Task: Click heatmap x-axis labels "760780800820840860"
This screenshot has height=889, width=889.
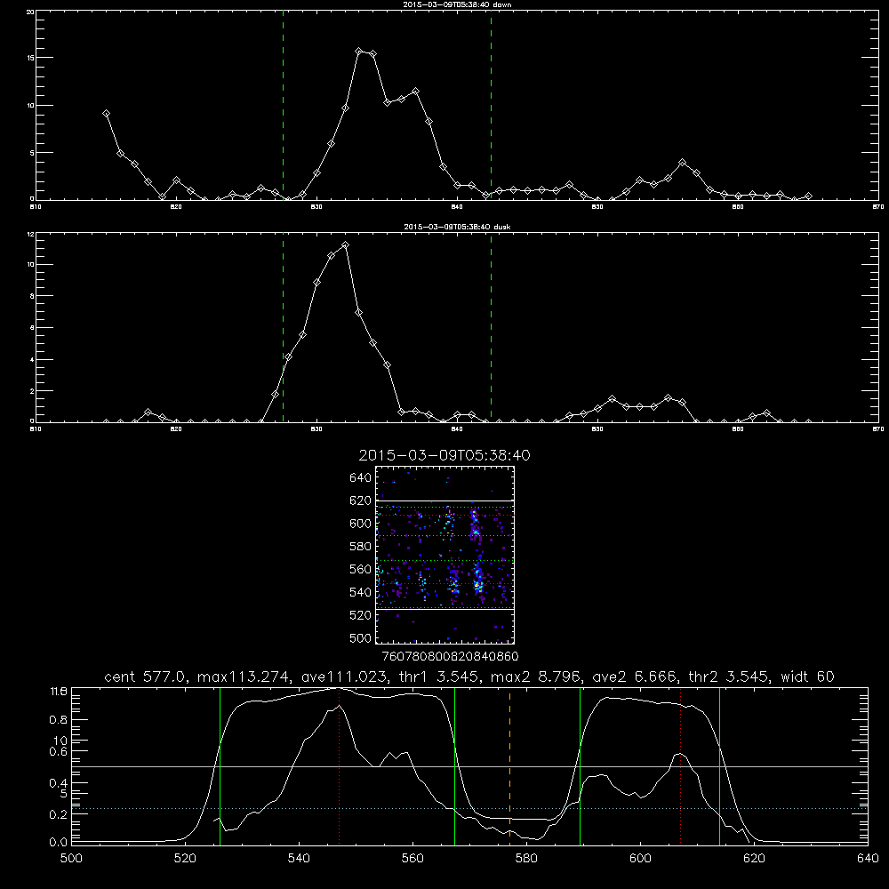Action: click(x=451, y=656)
